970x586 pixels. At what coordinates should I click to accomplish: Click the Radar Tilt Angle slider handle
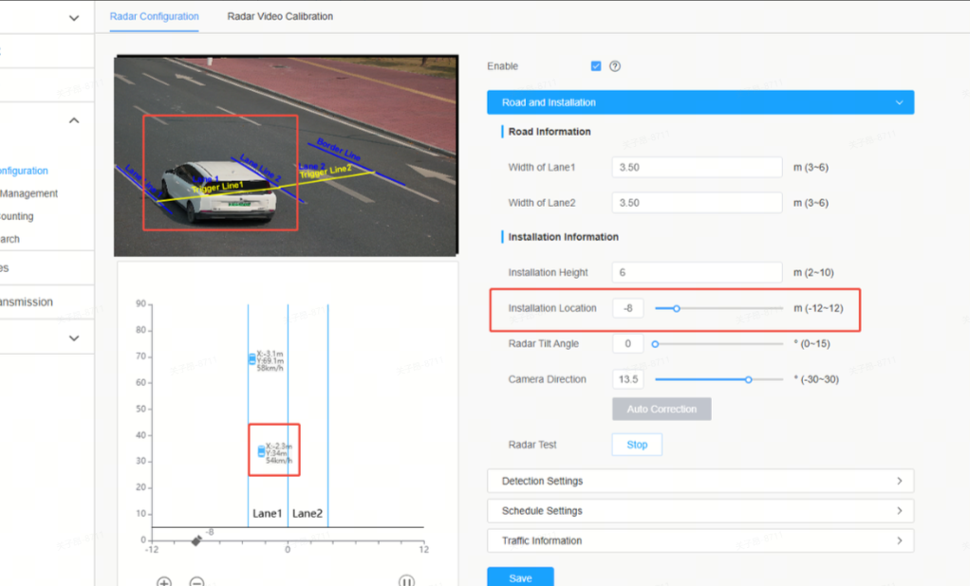point(655,344)
